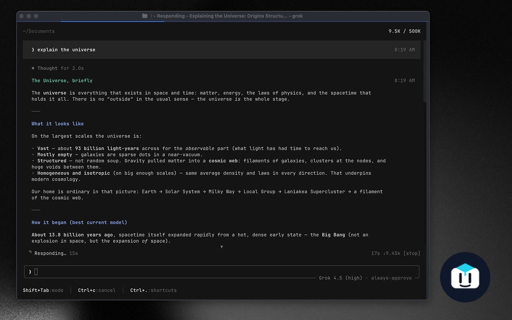Viewport: 512px width, 320px height.
Task: Open the floating robot assistant icon
Action: point(465,277)
